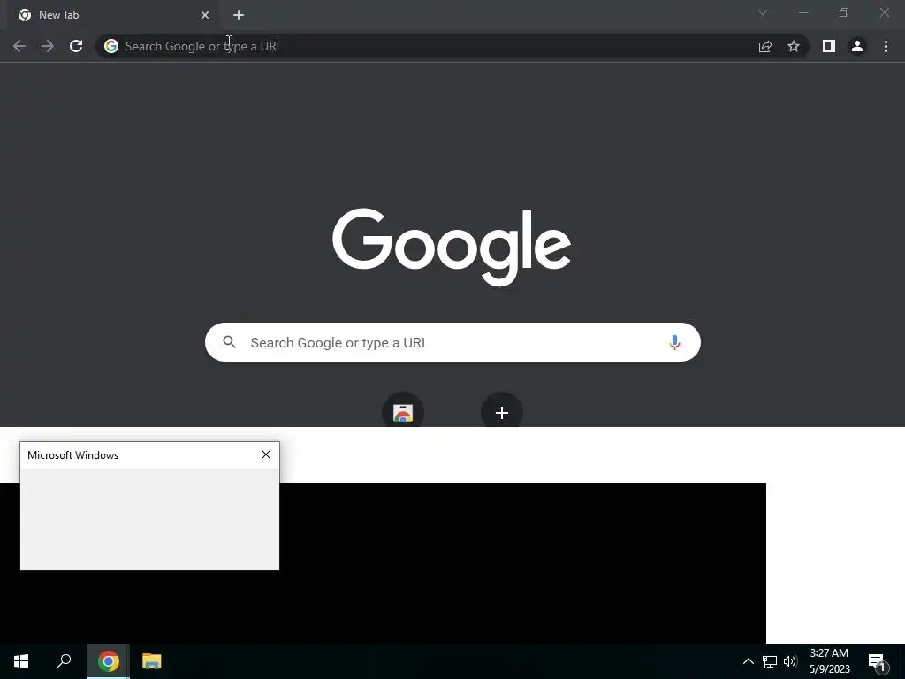Bookmark this tab with the star

coord(794,46)
